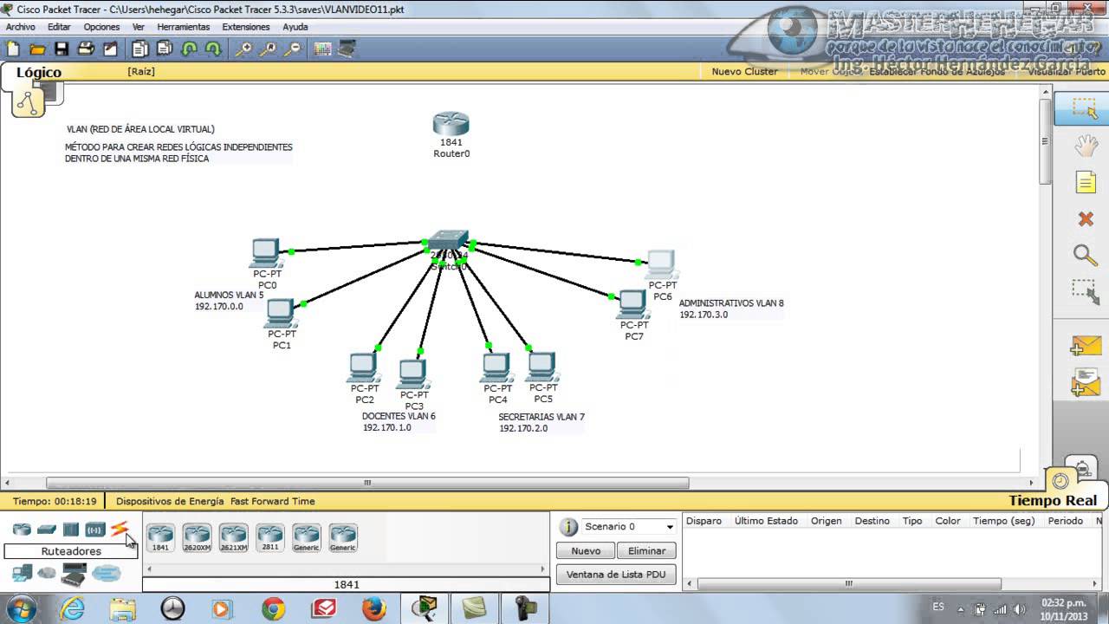
Task: Open Google Chrome from the taskbar
Action: [273, 609]
